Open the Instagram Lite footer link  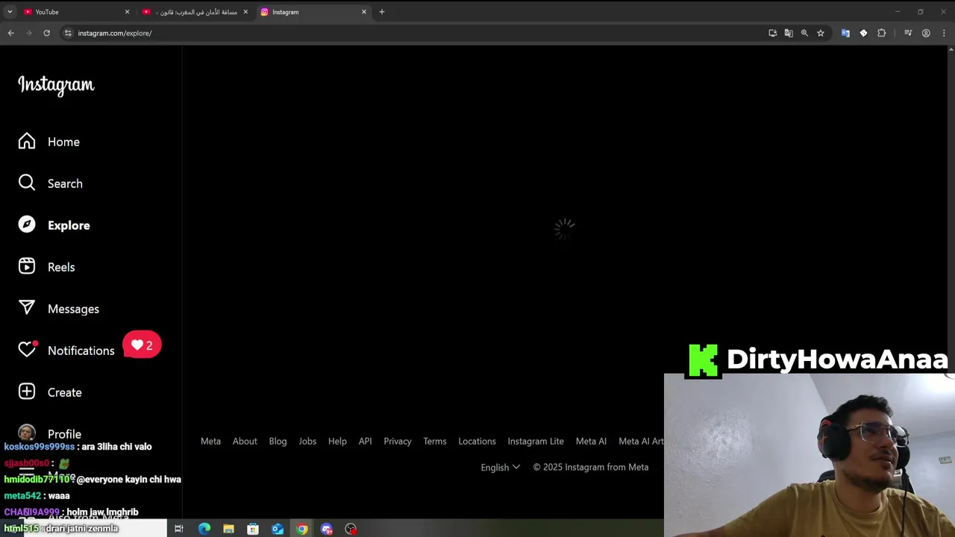pos(536,441)
